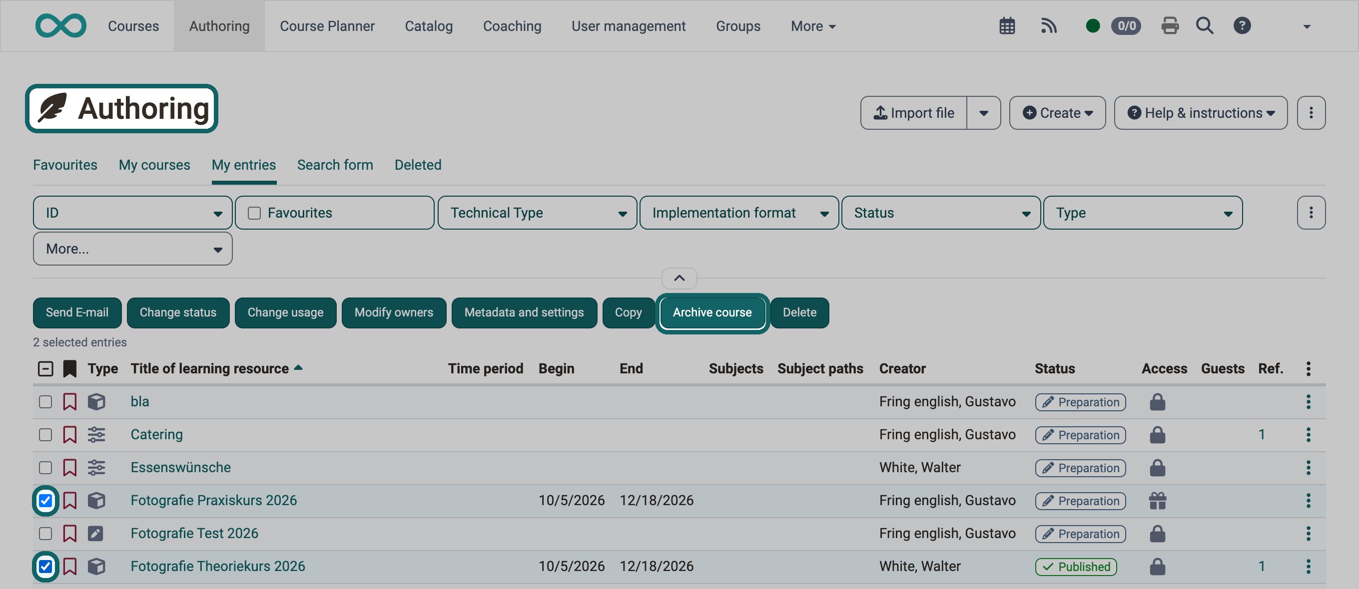
Task: Toggle the select-all header checkbox
Action: pyautogui.click(x=45, y=369)
